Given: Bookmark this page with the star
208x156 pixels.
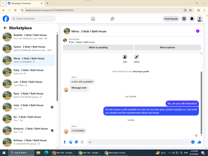Looking at the screenshot, I should 191,10.
